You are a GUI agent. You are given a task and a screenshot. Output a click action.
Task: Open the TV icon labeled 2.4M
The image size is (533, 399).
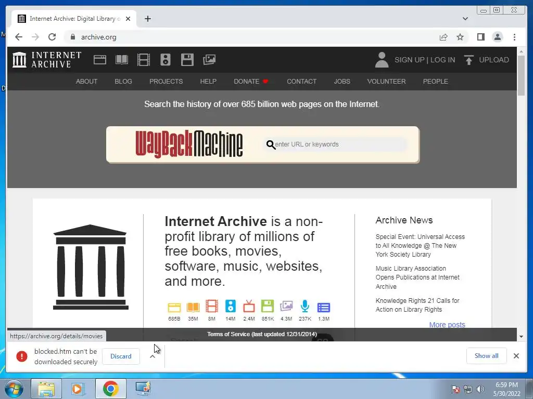point(249,306)
